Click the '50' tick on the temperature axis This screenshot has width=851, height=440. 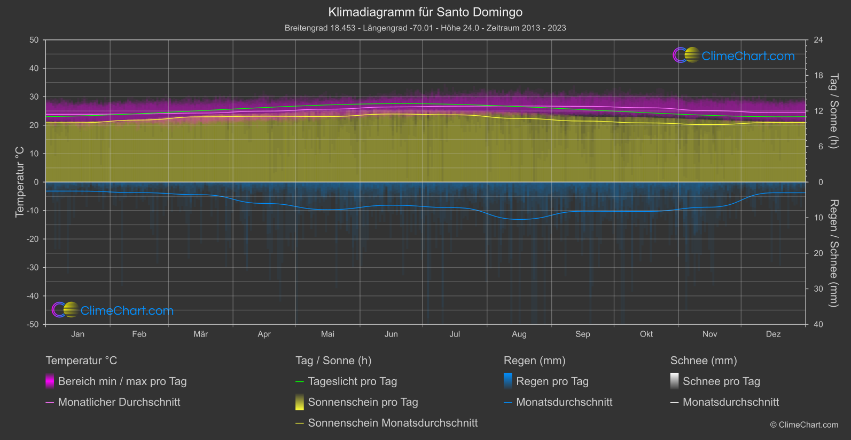[34, 40]
